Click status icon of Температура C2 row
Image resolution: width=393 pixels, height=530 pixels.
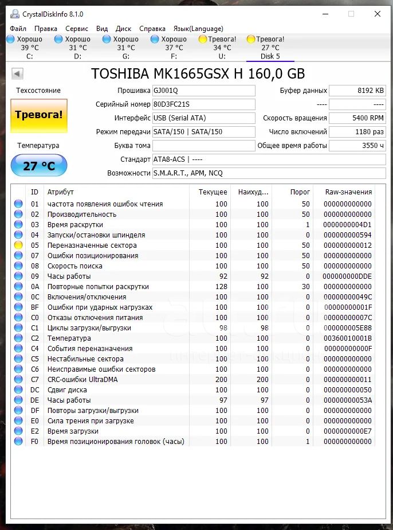18,338
